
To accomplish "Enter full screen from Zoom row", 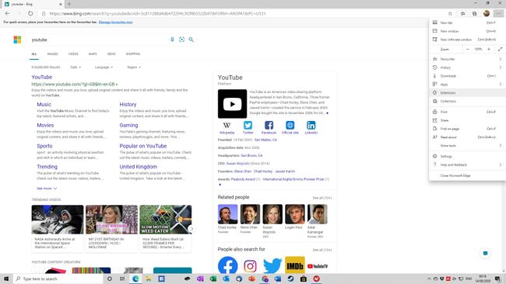I will (500, 49).
